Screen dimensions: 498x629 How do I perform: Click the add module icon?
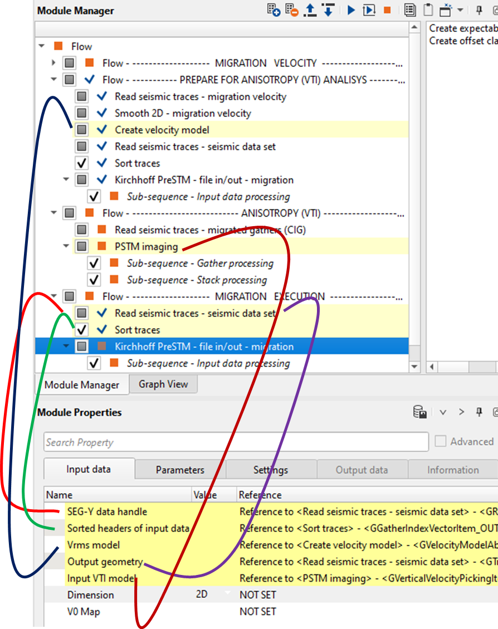[x=274, y=10]
